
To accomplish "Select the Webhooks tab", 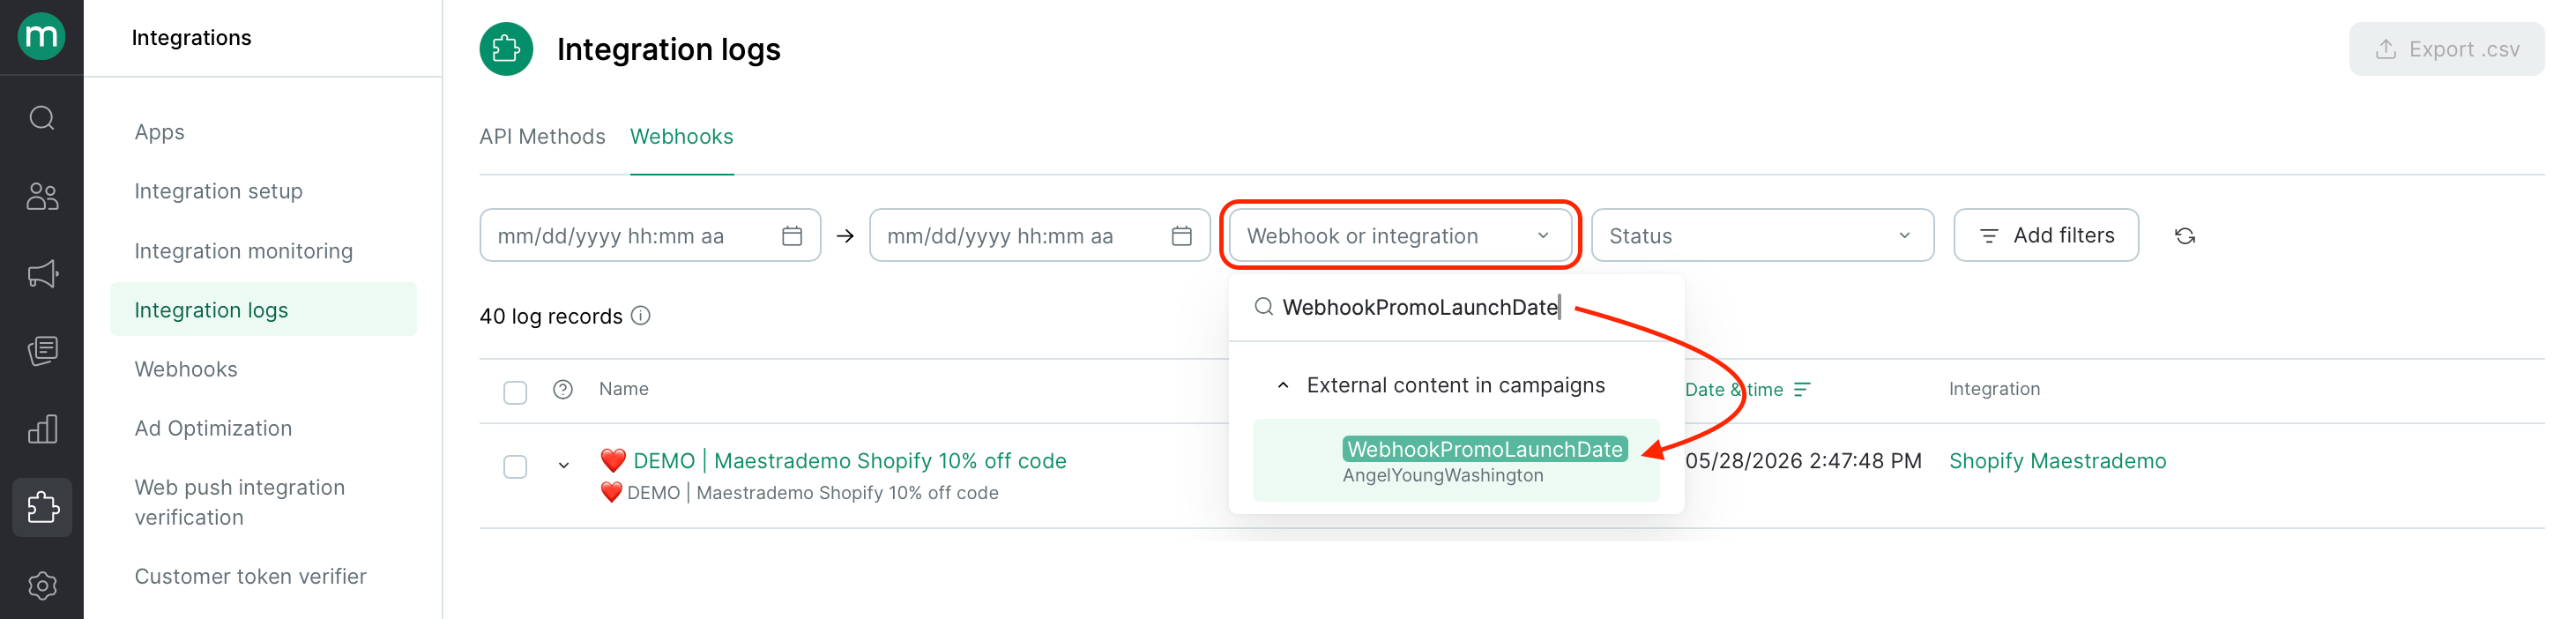I will click(x=681, y=136).
